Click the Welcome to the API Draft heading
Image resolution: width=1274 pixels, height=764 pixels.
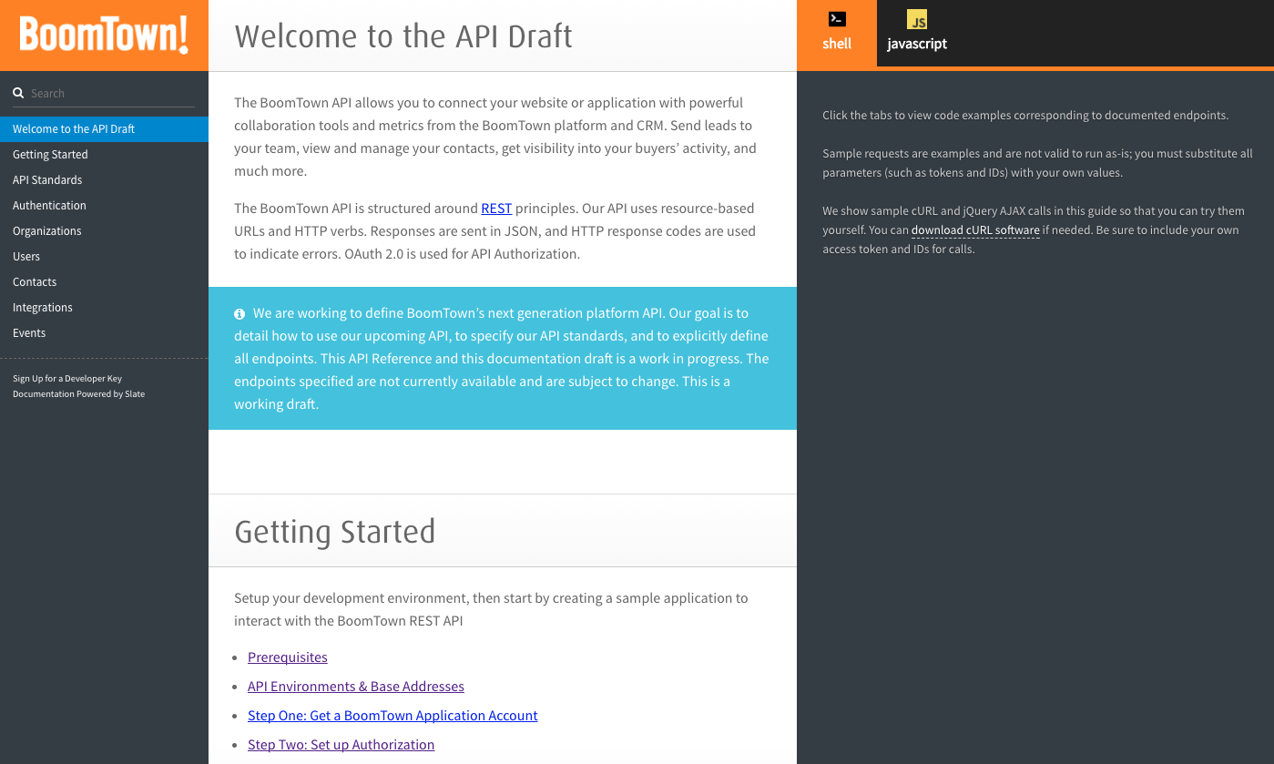click(403, 36)
